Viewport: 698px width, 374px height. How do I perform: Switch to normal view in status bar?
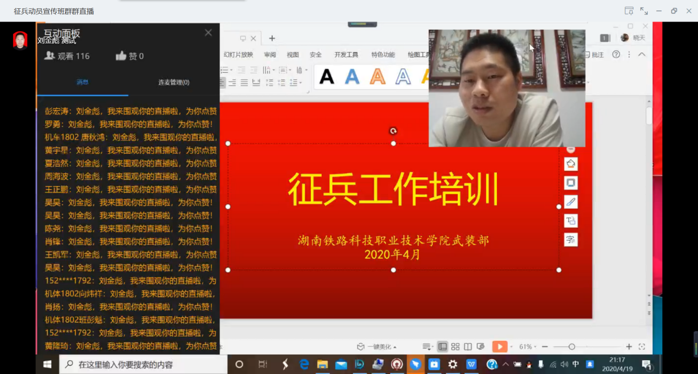click(x=442, y=346)
